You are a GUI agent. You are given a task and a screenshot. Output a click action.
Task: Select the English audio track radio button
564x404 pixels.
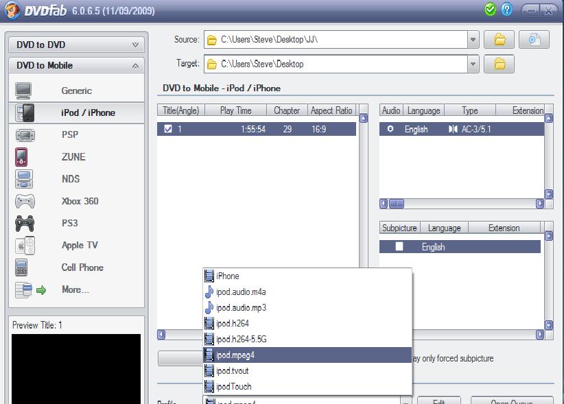390,129
